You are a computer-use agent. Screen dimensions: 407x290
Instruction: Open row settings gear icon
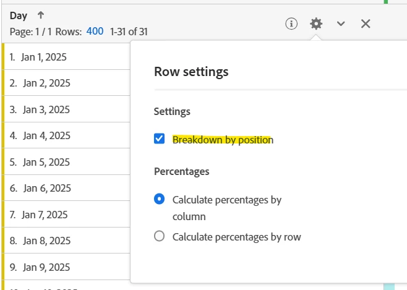click(x=316, y=23)
